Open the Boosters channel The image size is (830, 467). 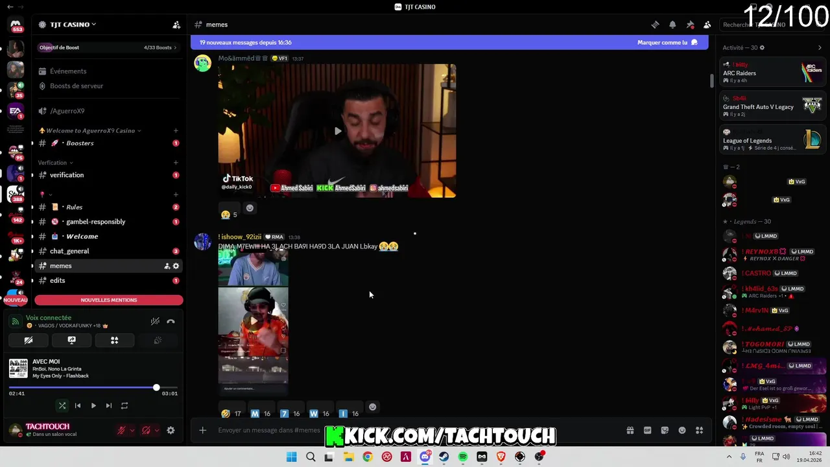109,143
